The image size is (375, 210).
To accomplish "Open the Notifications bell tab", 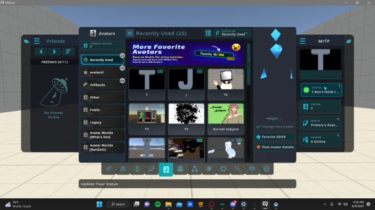I will (123, 169).
